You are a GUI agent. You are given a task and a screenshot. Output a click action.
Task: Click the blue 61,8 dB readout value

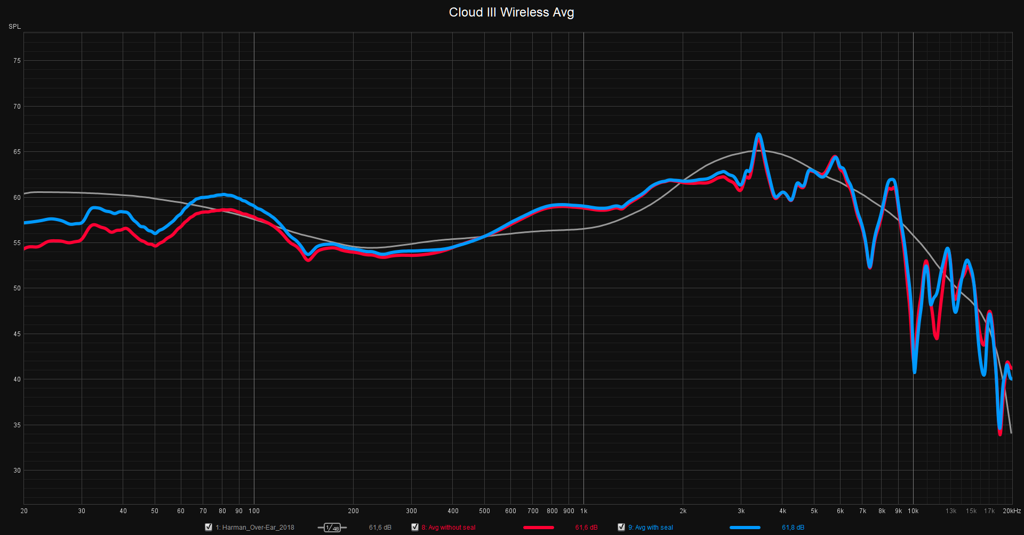(x=793, y=528)
